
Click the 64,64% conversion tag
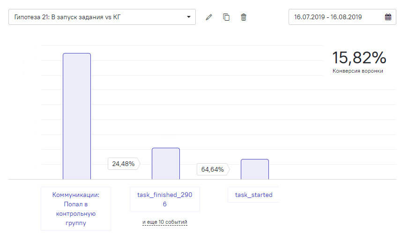213,169
